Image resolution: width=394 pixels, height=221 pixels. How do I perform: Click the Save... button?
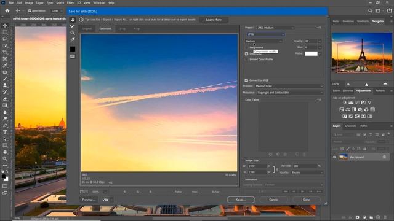(241, 200)
